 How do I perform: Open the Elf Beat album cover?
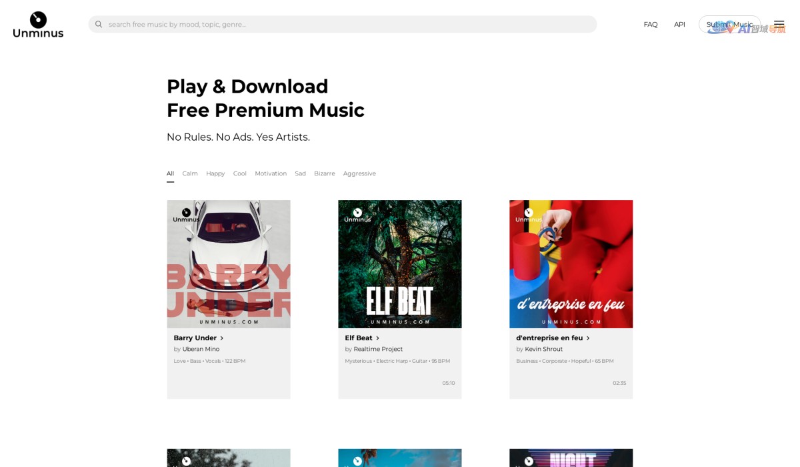400,264
